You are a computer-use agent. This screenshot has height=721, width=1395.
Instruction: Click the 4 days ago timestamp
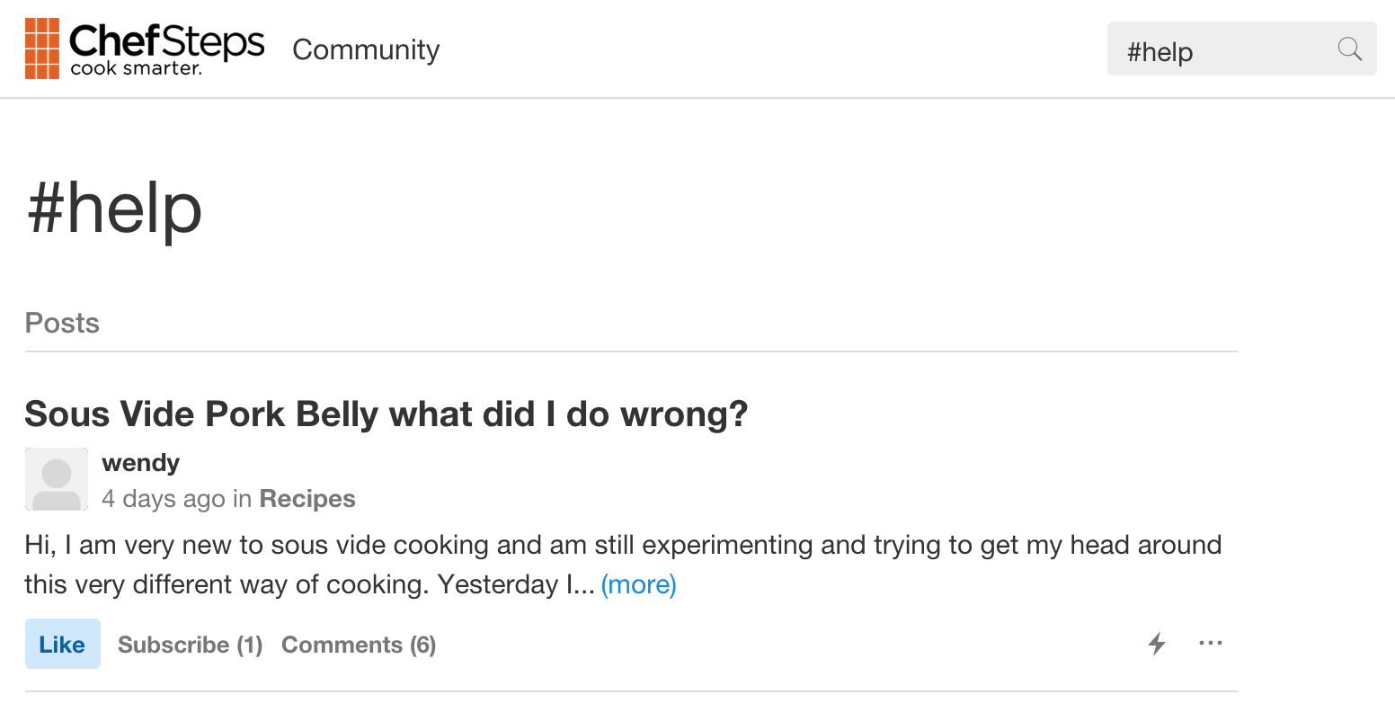click(163, 499)
